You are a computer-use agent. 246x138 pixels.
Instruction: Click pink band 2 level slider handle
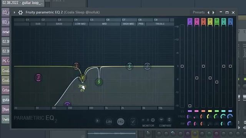click(196, 78)
